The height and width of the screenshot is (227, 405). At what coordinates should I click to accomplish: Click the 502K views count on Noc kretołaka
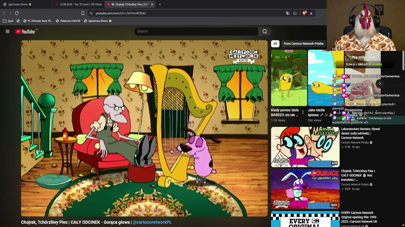pyautogui.click(x=346, y=189)
